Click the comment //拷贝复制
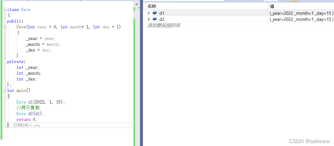 click(28, 108)
